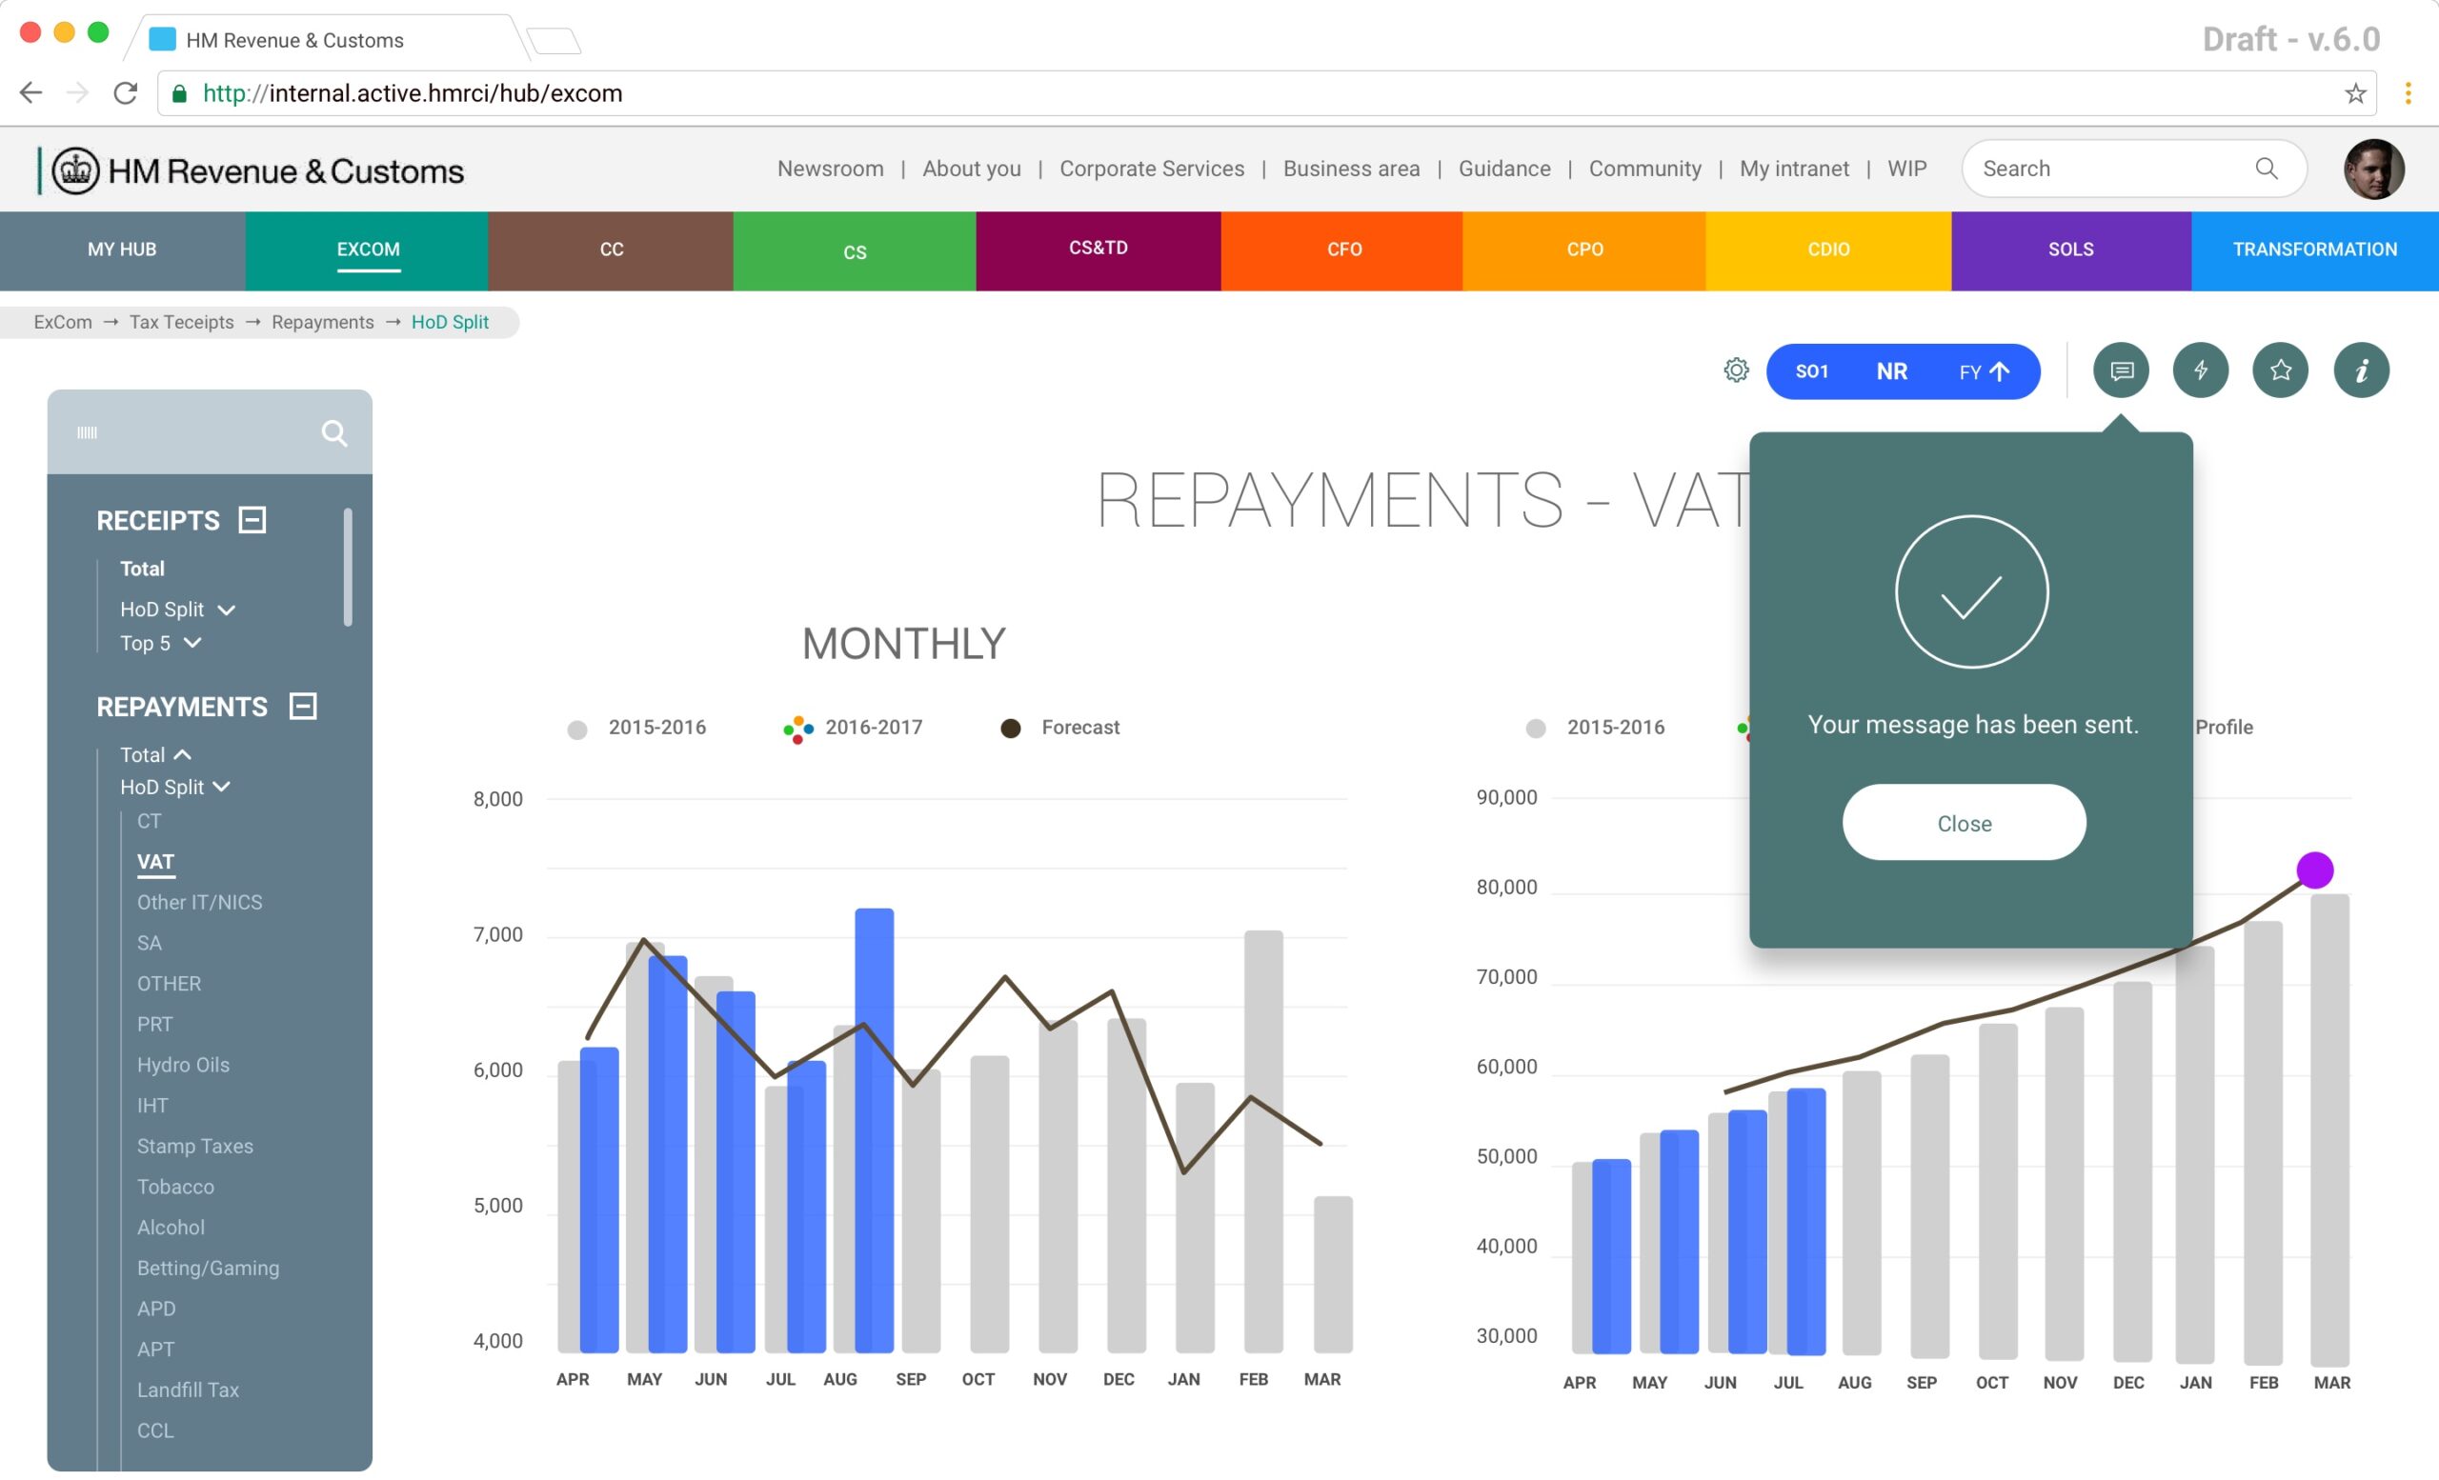Close the message sent popup

pos(1964,823)
